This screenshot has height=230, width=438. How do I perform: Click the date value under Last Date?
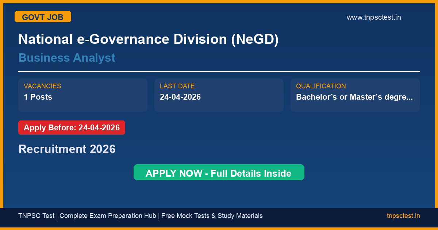pos(180,97)
